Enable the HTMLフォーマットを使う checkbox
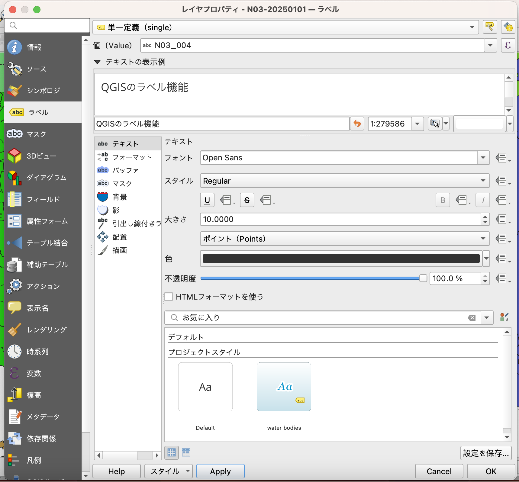The image size is (519, 482). click(x=169, y=297)
